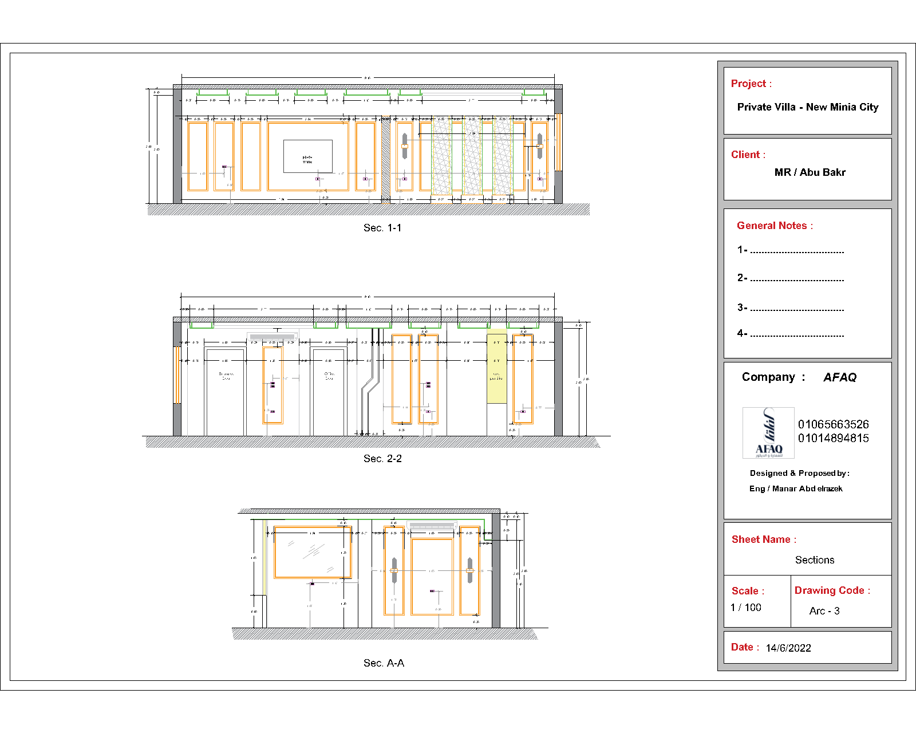The height and width of the screenshot is (733, 916).
Task: Click the mirror in Sec. A-A
Action: pyautogui.click(x=312, y=553)
